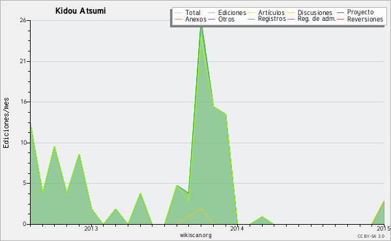Click the y-axis value 0
Viewport: 391px width, 241px height.
(25, 224)
